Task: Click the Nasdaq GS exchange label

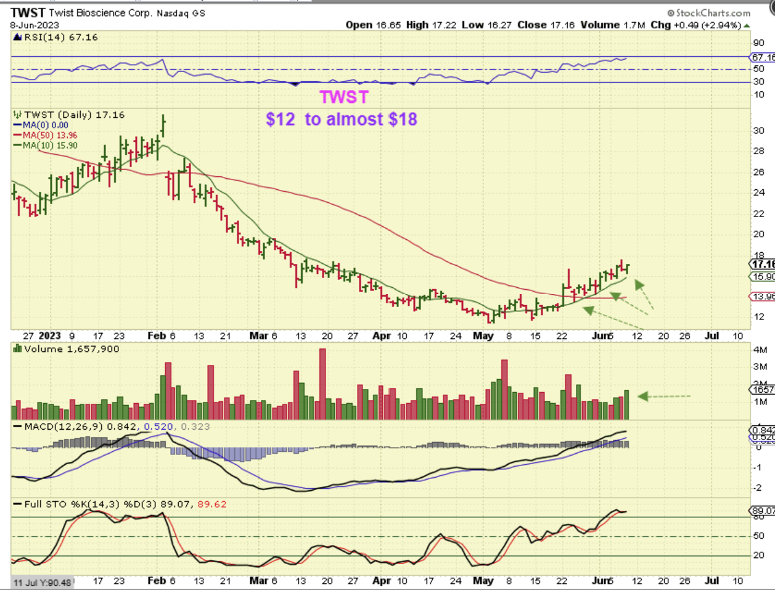Action: pyautogui.click(x=181, y=13)
